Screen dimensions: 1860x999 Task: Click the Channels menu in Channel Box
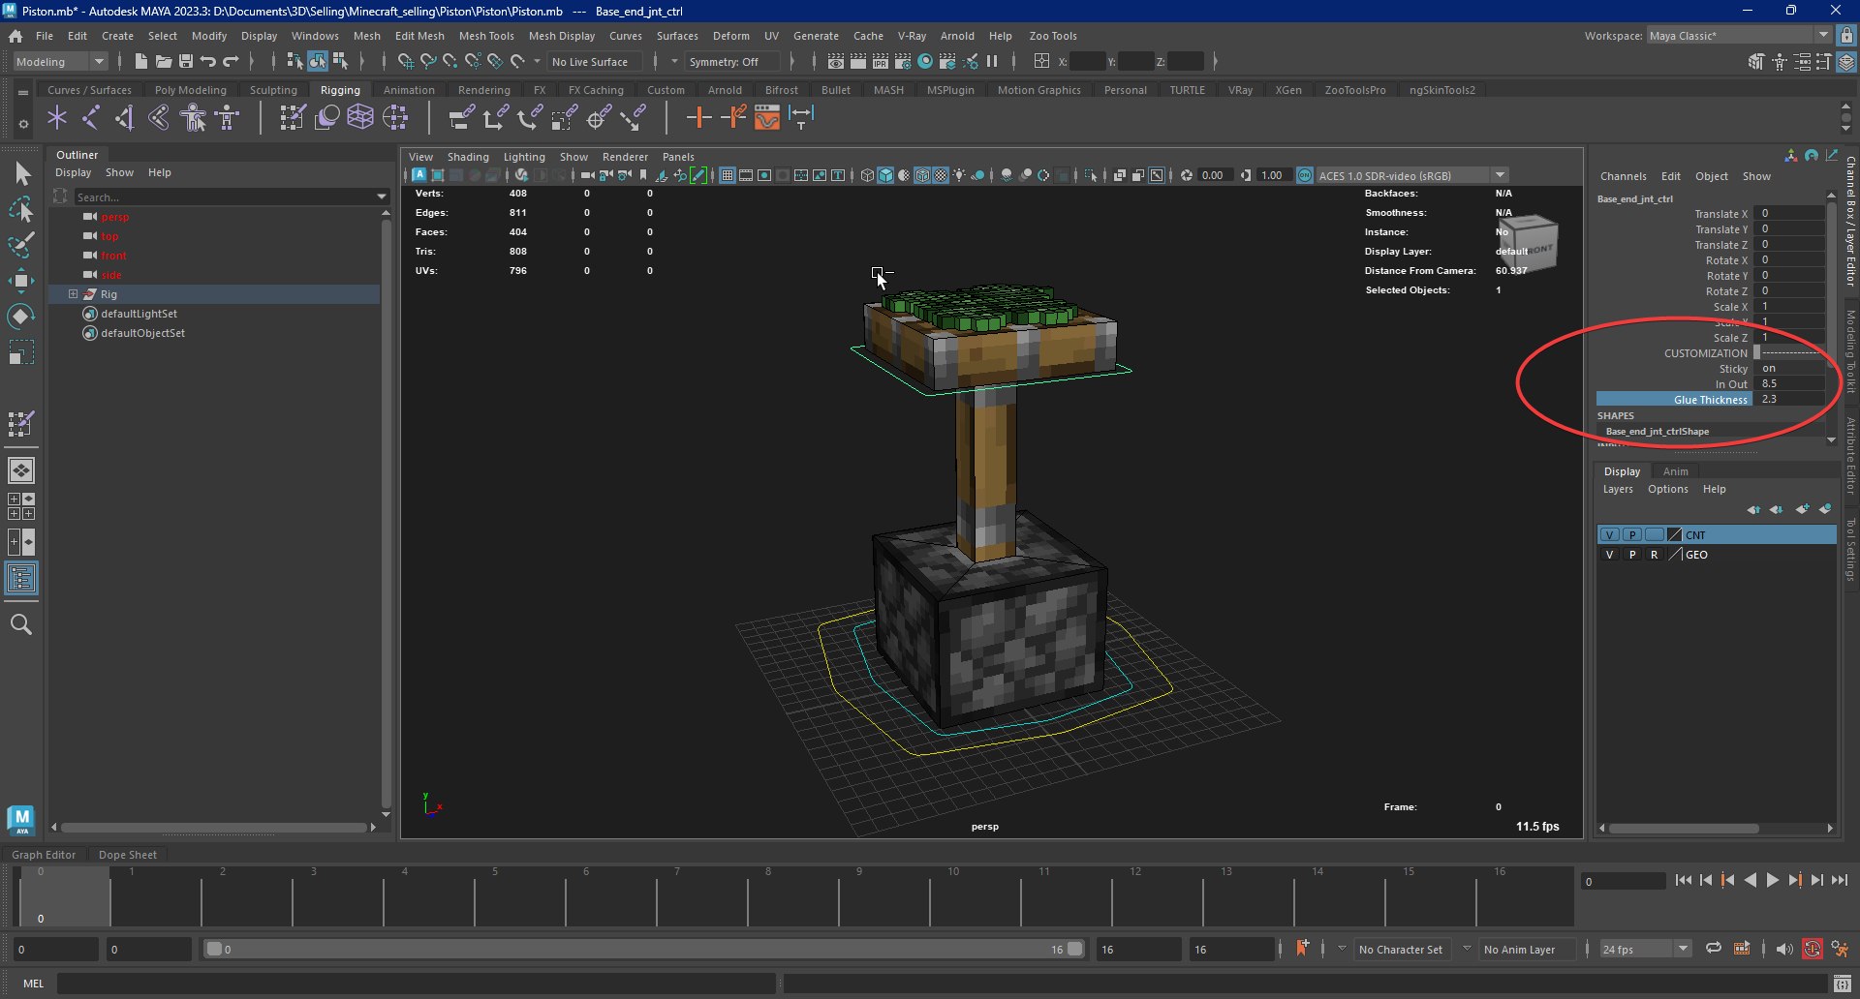pos(1623,176)
